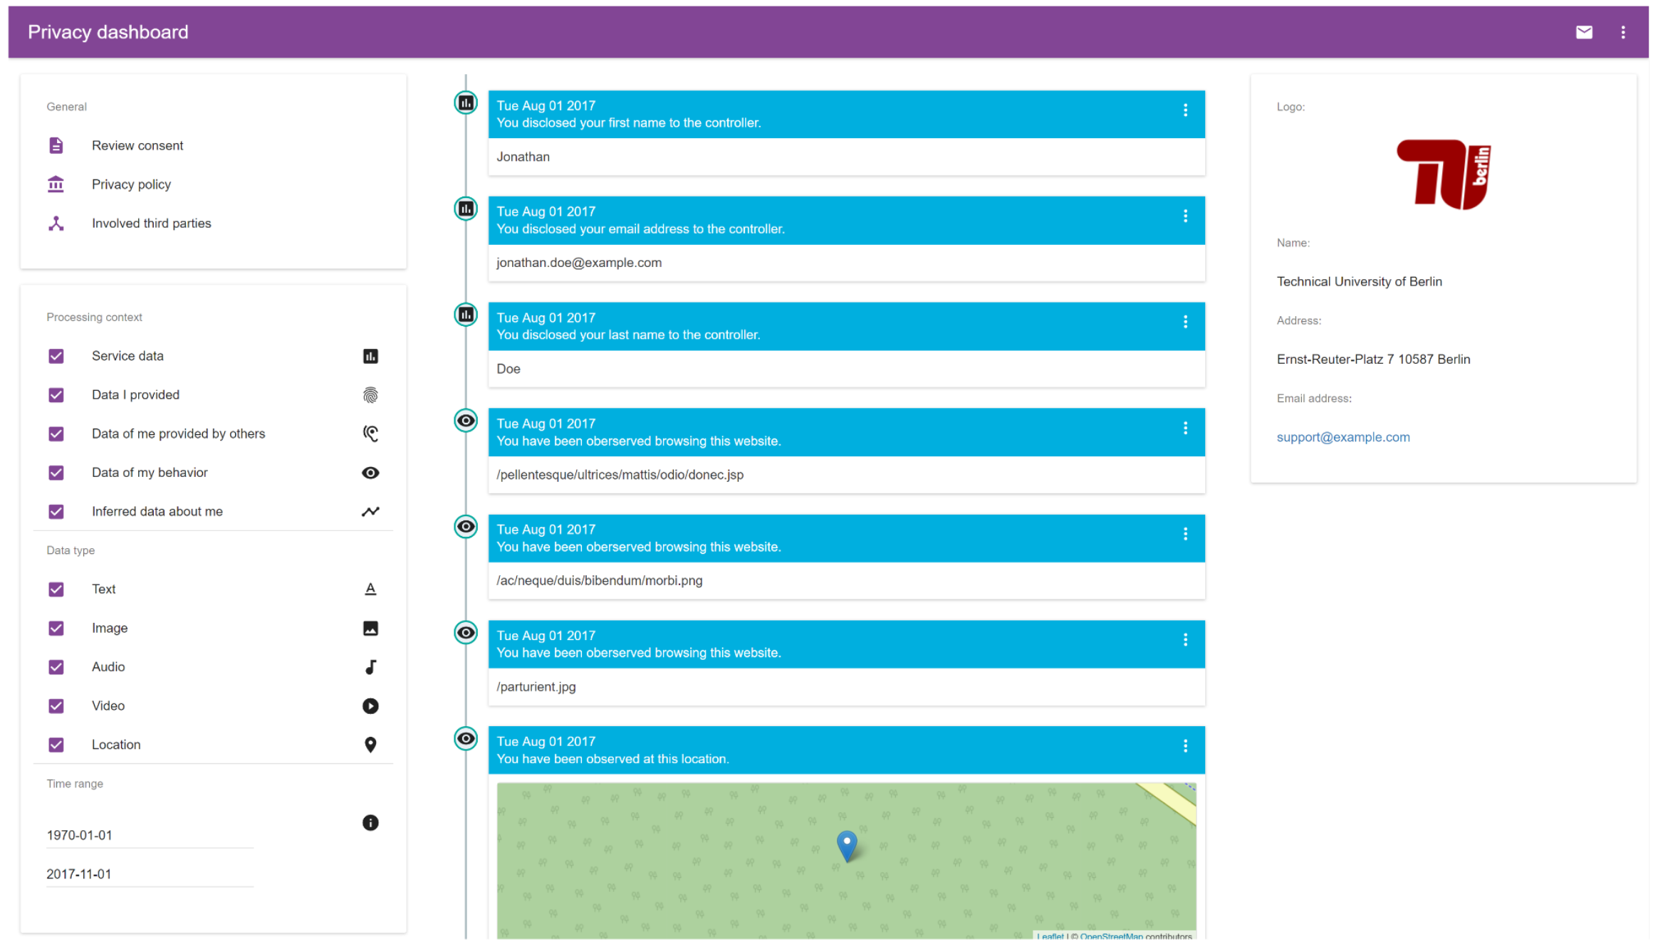Viewport: 1658px width, 944px height.
Task: Click the Privacy dashboard title
Action: point(108,32)
